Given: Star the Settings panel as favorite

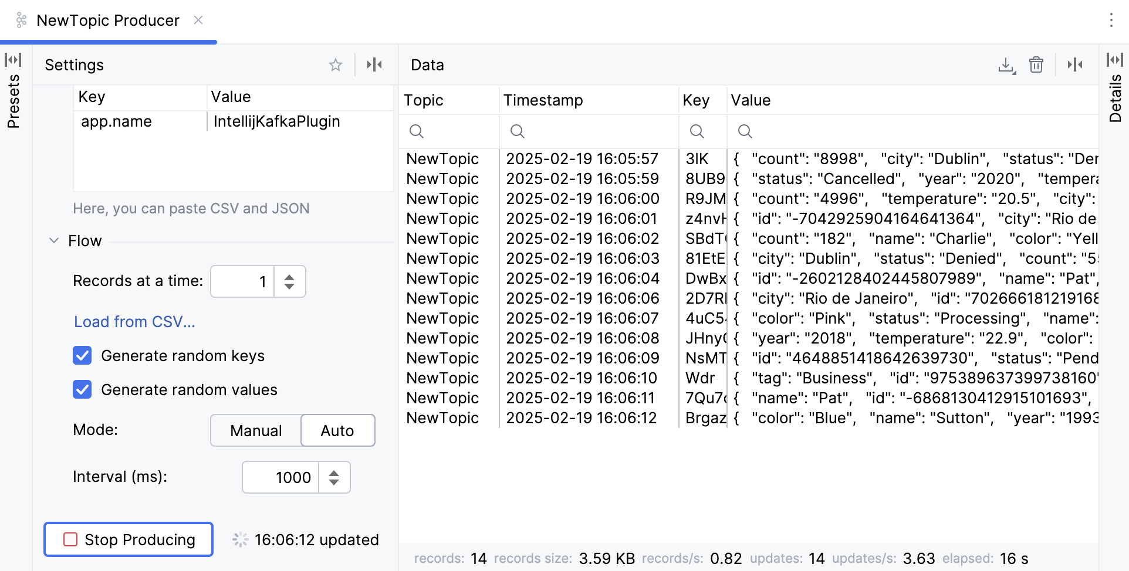Looking at the screenshot, I should click(335, 64).
